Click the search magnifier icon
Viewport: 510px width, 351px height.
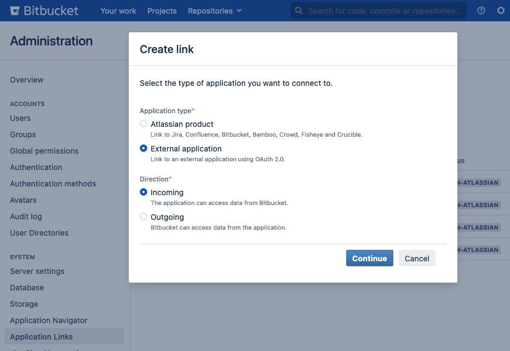click(x=299, y=10)
